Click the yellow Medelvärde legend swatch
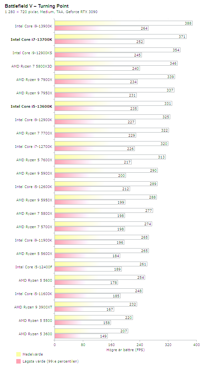Screen dimensions: 212x368 click(x=18, y=354)
